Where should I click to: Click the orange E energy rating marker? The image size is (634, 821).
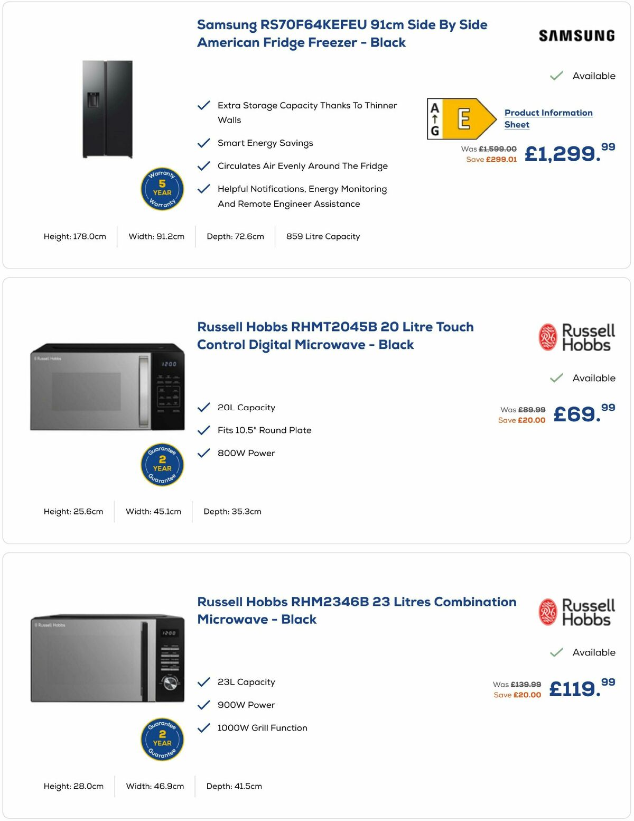[x=463, y=118]
